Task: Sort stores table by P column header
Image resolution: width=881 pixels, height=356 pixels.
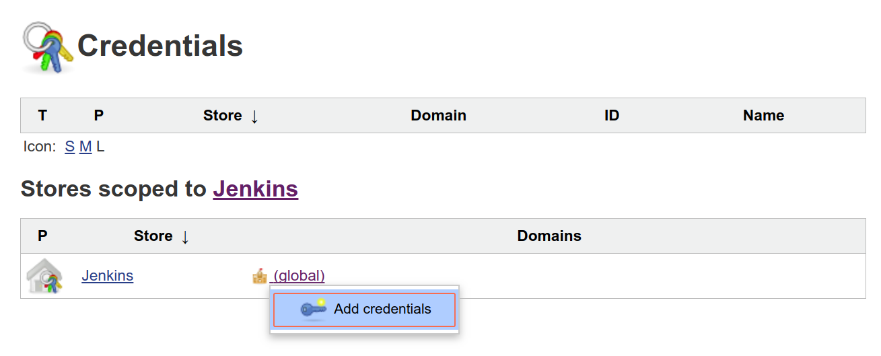Action: click(42, 236)
